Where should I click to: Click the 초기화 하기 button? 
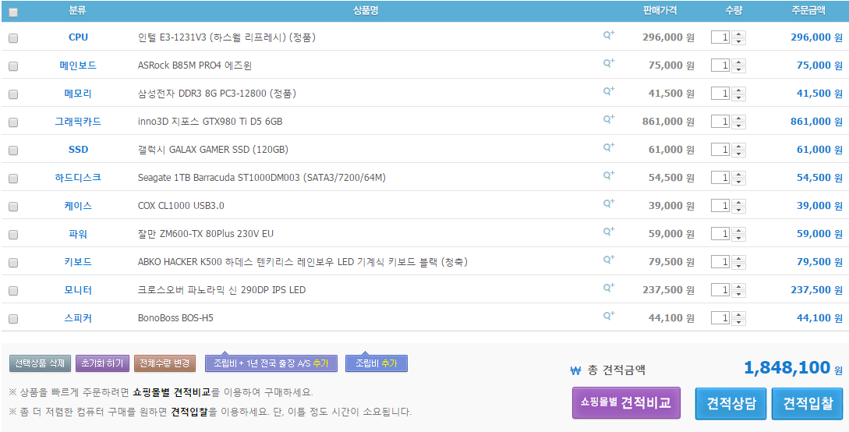pyautogui.click(x=102, y=363)
